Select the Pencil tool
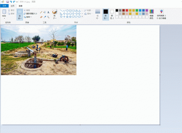182x133 pixels. (x=41, y=12)
